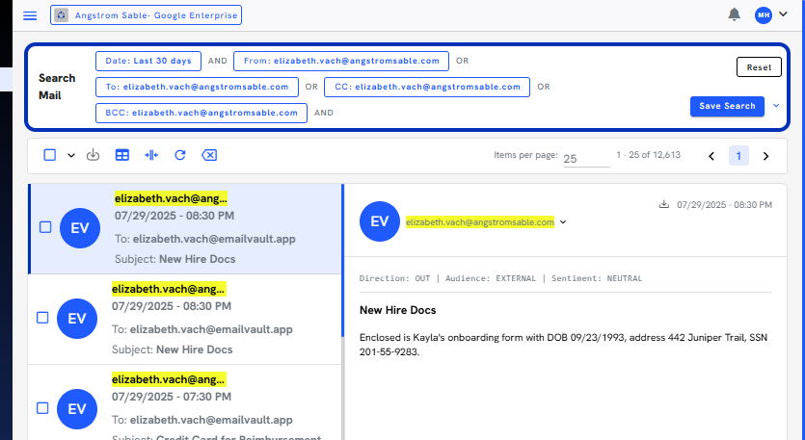The height and width of the screenshot is (440, 805).
Task: Click the BCC: elizabeth.vach filter chip
Action: [201, 114]
